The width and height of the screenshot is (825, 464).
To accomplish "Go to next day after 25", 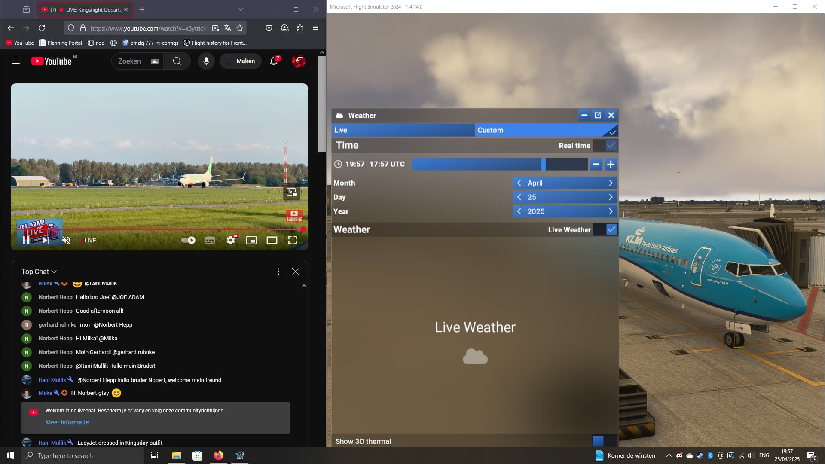I will pos(611,197).
